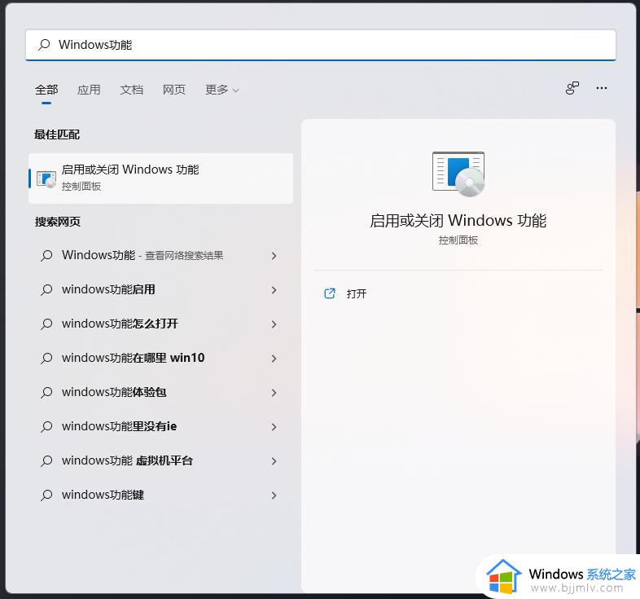
Task: Select suggestion windows功能在哪里 win10
Action: tap(161, 358)
